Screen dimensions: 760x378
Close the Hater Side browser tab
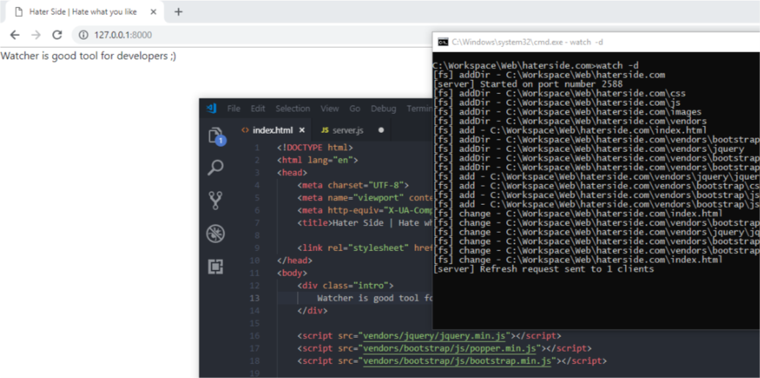(x=153, y=12)
